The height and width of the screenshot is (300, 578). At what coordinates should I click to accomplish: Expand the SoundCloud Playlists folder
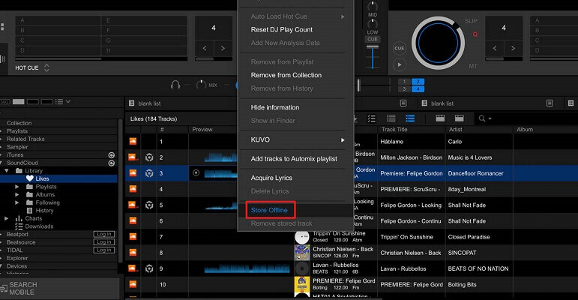17,187
